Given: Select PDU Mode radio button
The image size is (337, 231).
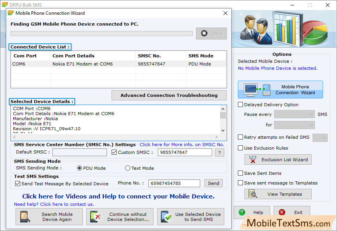Looking at the screenshot, I should pos(79,168).
